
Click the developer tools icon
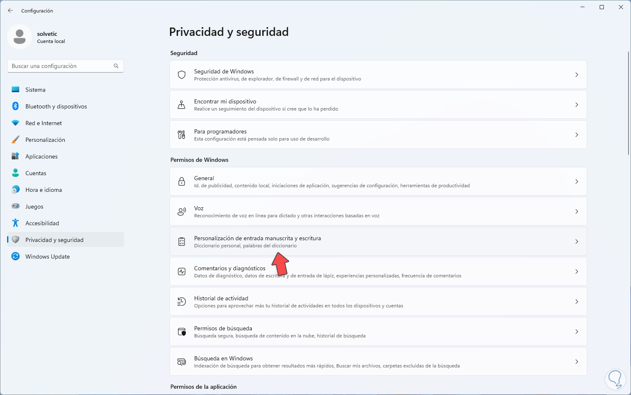pos(182,135)
